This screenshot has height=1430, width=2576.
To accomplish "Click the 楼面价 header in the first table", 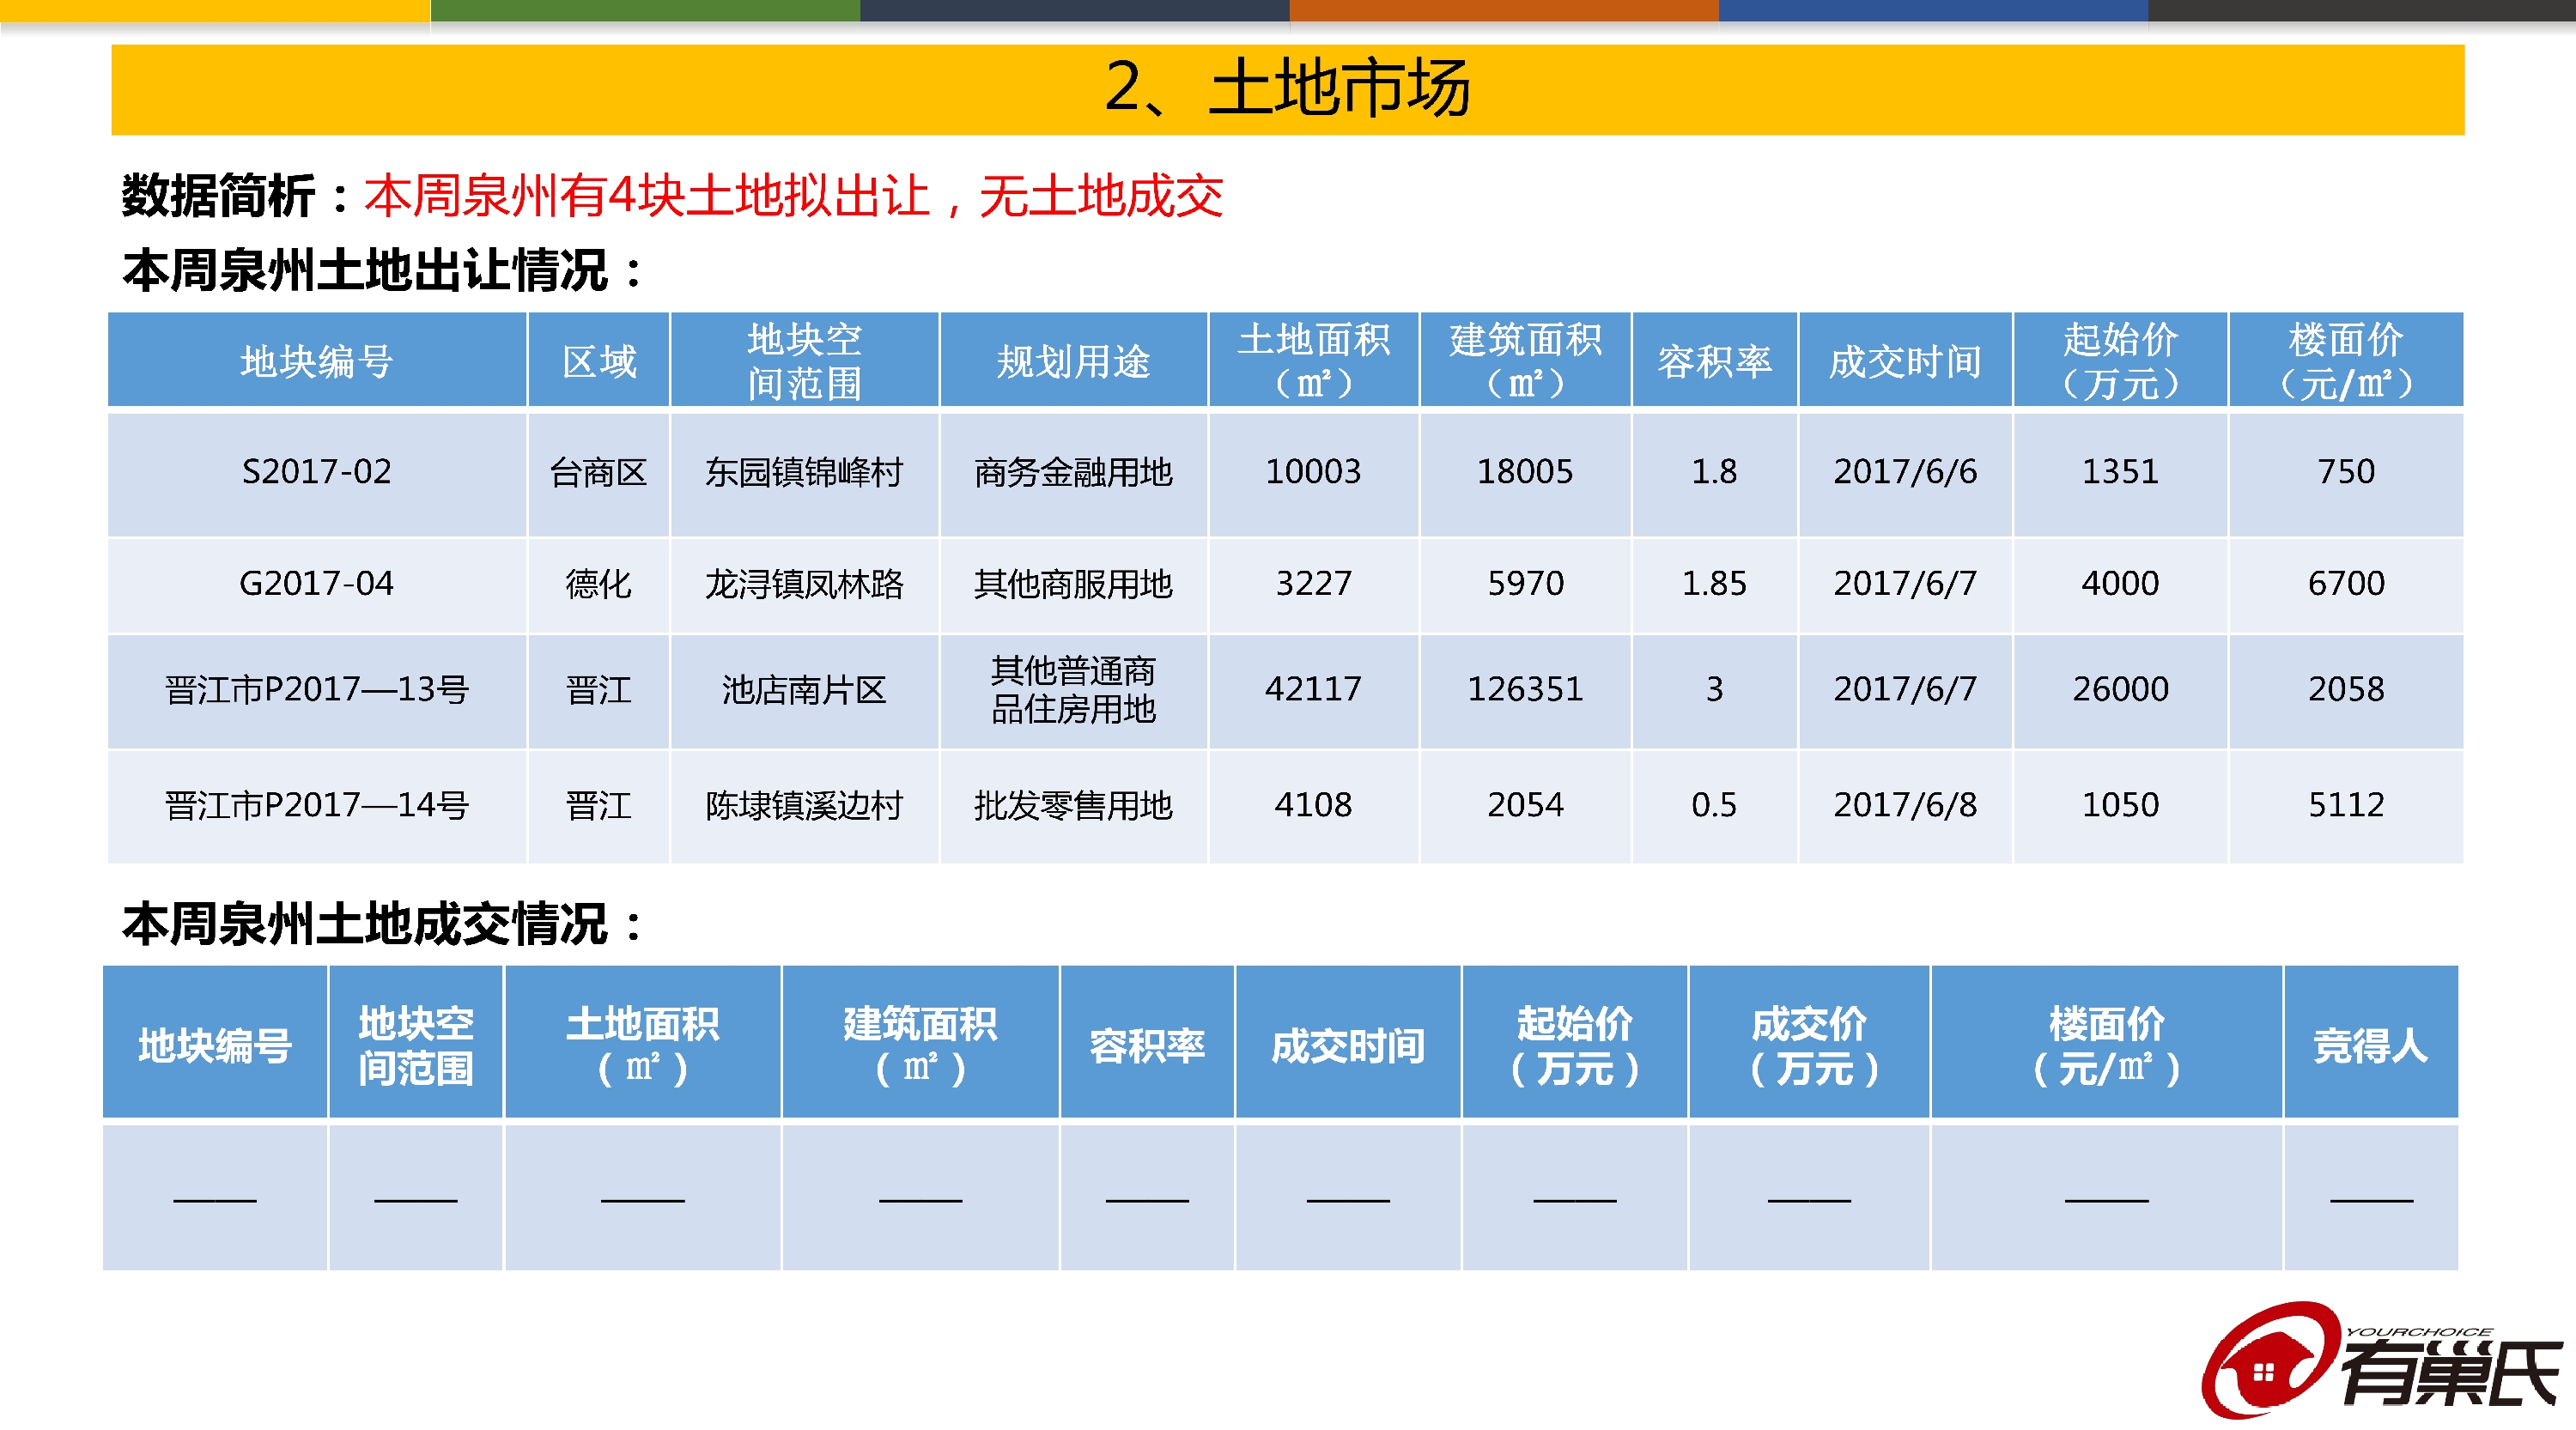I will 2346,361.
